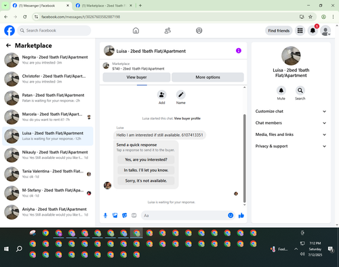Open Negrita conversation

(47, 60)
